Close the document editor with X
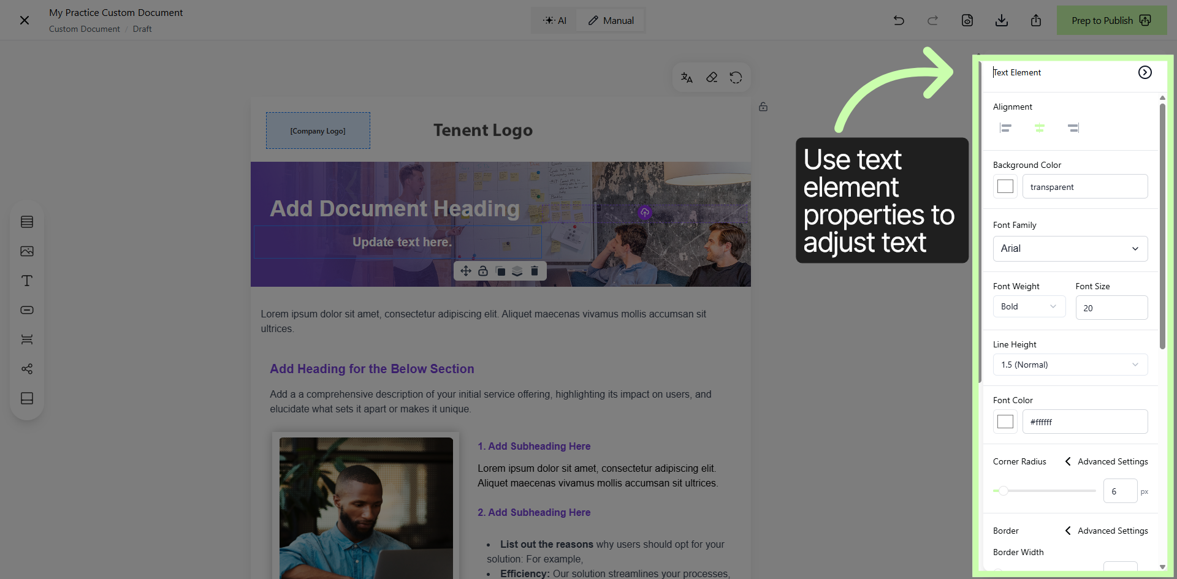The height and width of the screenshot is (579, 1177). (x=25, y=20)
